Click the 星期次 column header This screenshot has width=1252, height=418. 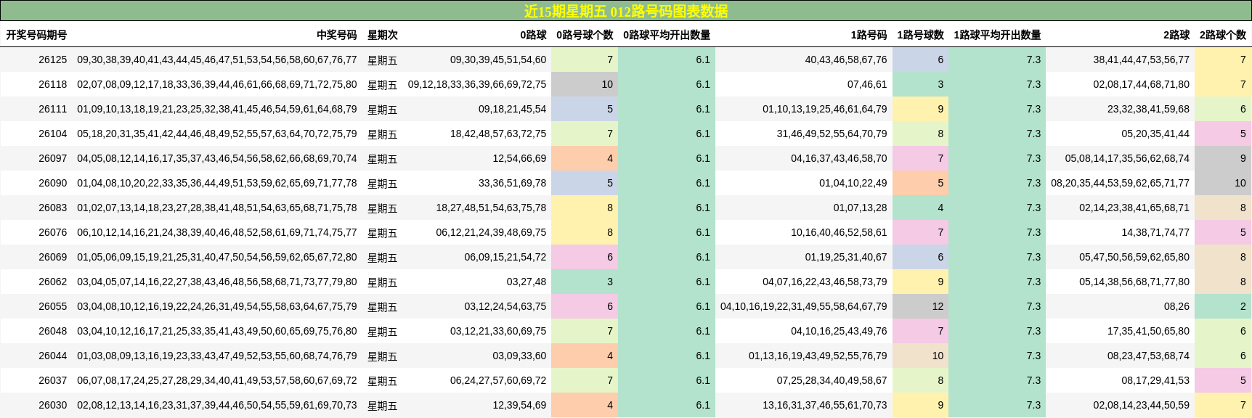[382, 35]
